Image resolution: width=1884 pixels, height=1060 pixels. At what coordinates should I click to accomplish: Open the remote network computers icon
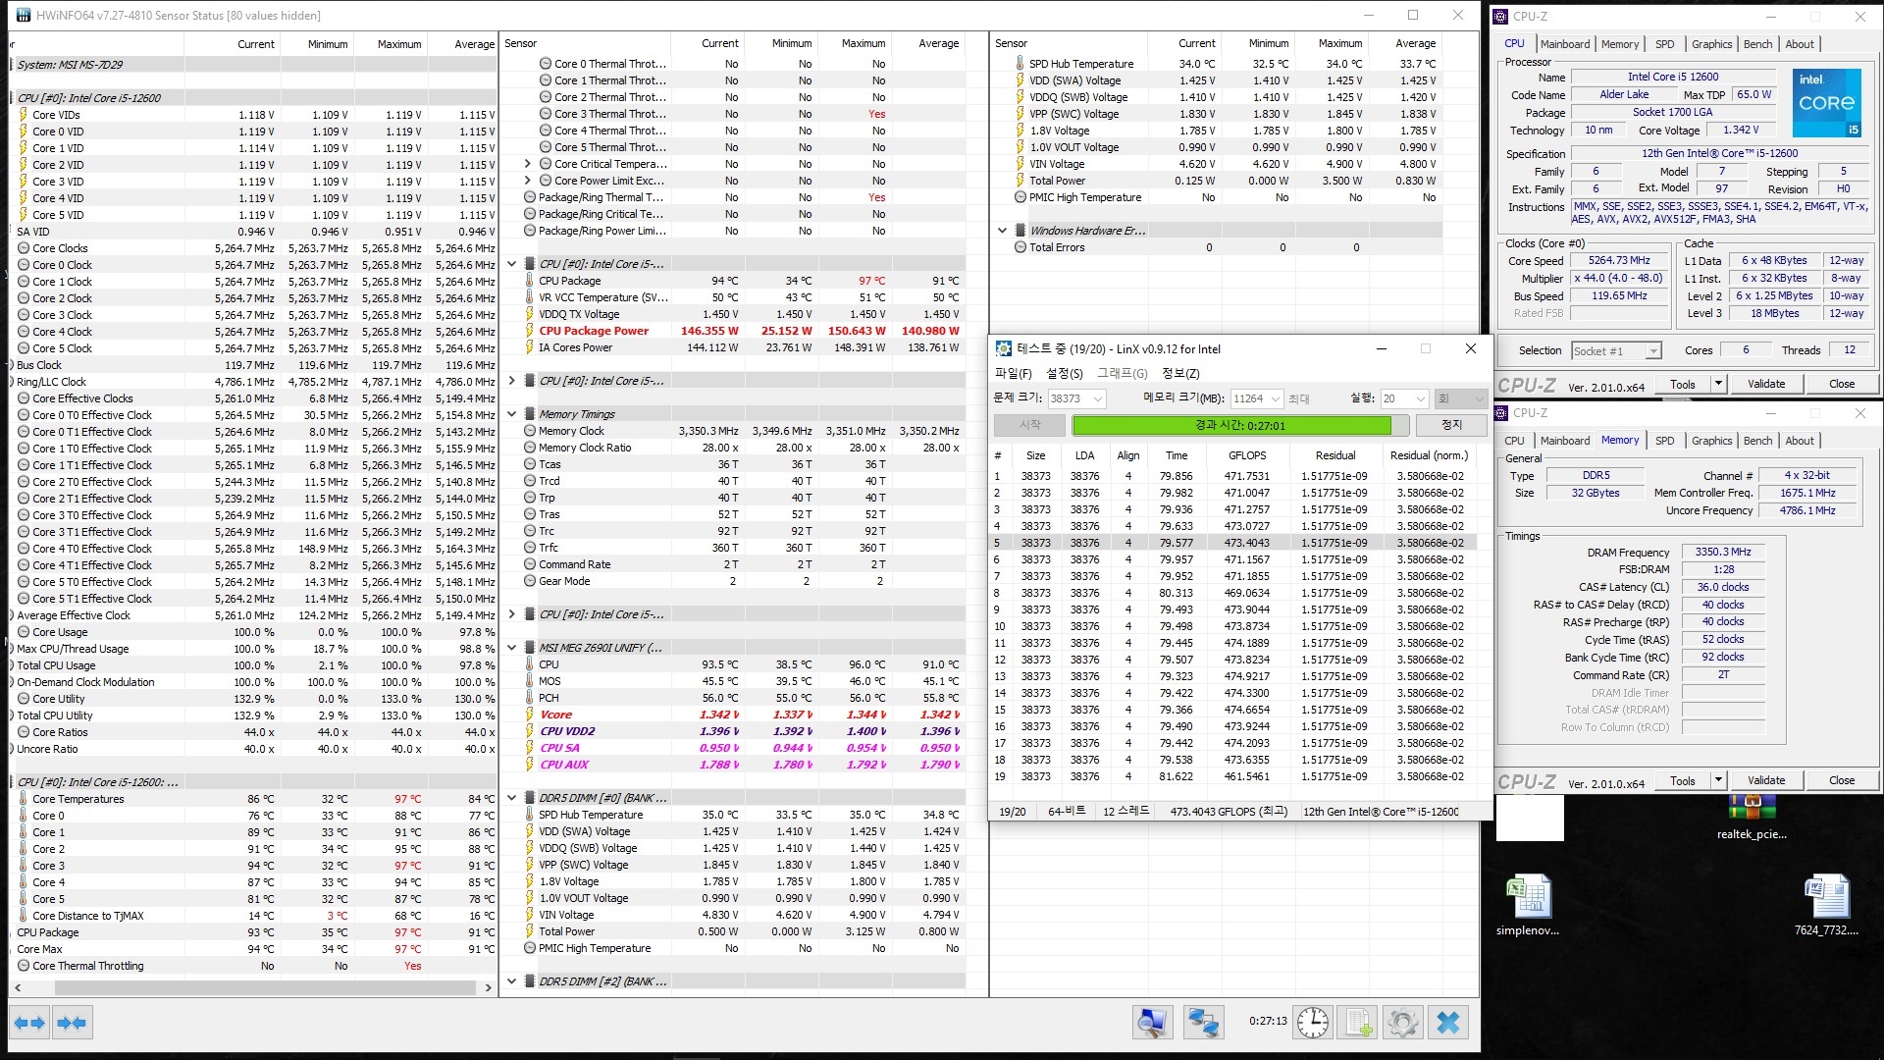point(1202,1023)
